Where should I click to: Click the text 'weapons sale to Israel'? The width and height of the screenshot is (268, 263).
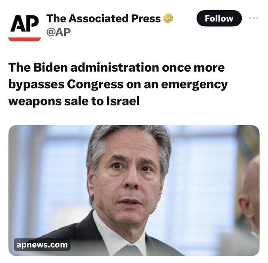click(74, 101)
